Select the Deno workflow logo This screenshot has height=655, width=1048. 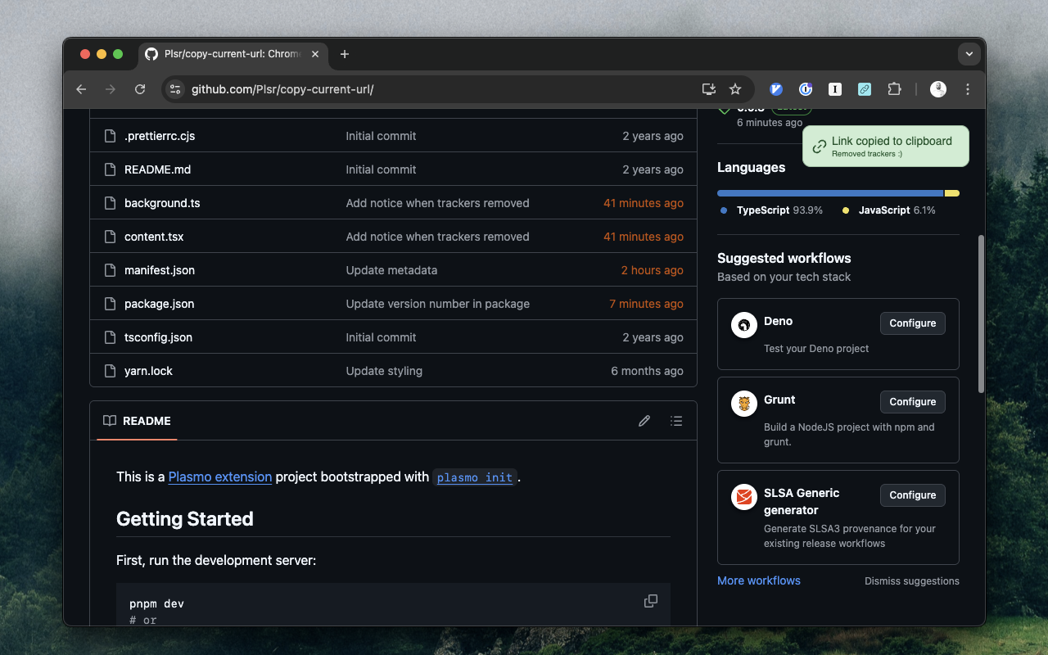[x=743, y=325]
